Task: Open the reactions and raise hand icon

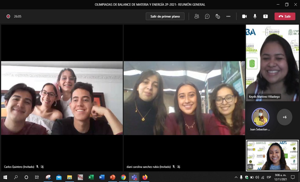Action: [x=218, y=17]
